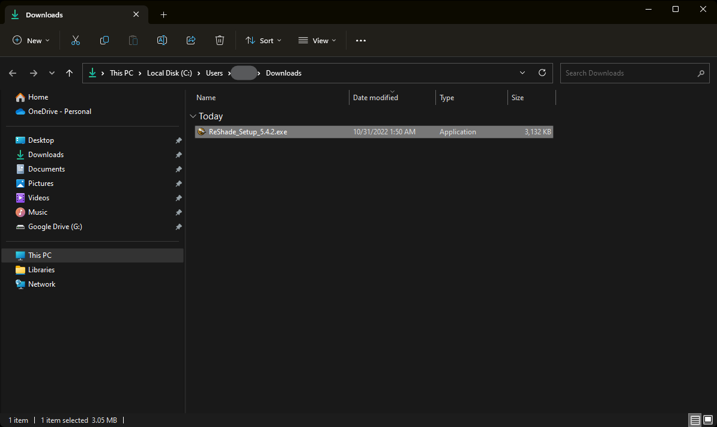Open OneDrive - Personal in sidebar
Viewport: 717px width, 427px height.
tap(59, 112)
